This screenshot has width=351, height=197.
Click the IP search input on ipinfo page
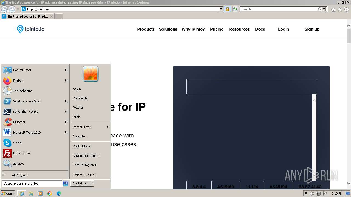point(251,86)
